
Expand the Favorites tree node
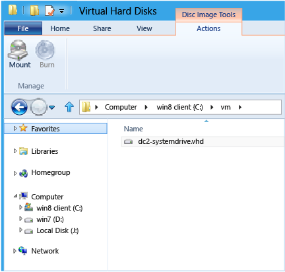(x=15, y=128)
